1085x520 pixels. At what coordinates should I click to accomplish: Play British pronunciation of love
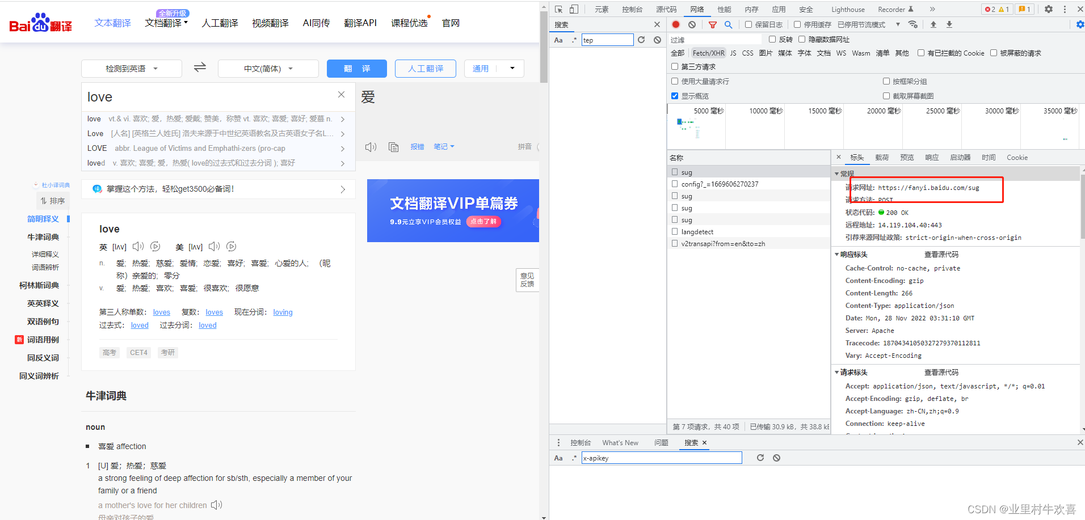point(138,246)
